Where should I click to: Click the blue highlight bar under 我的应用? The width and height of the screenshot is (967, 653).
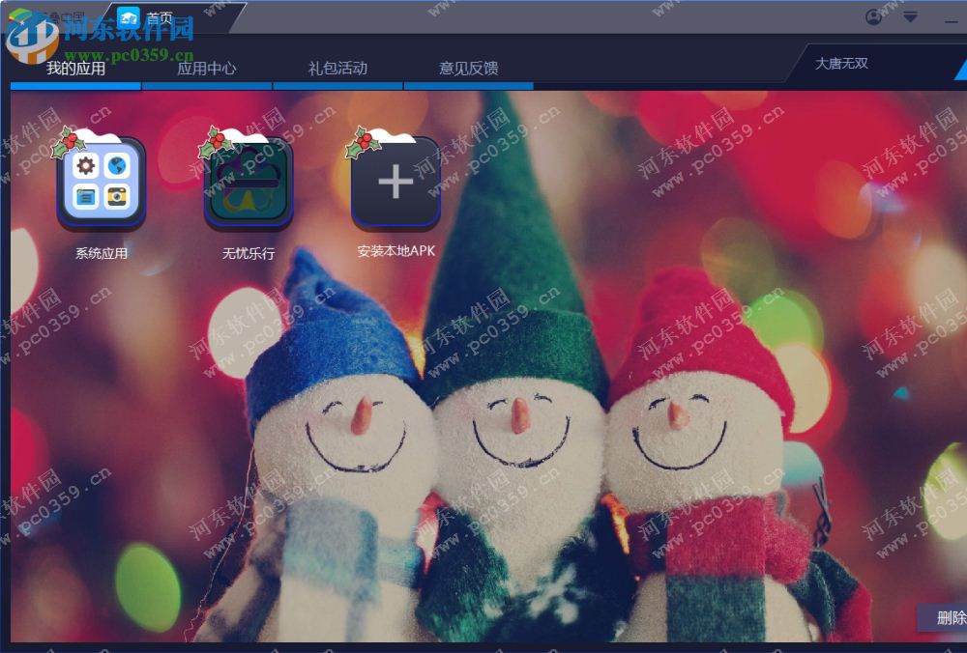pos(74,85)
